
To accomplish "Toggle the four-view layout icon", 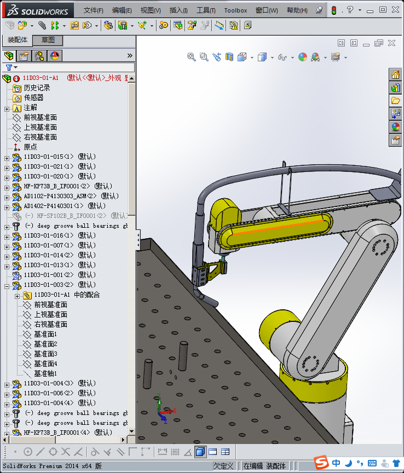I will coord(226,452).
